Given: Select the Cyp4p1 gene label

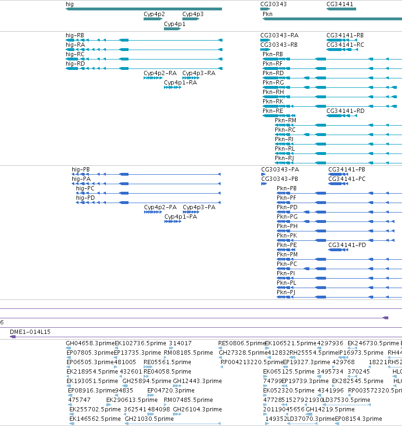Looking at the screenshot, I should coord(175,24).
